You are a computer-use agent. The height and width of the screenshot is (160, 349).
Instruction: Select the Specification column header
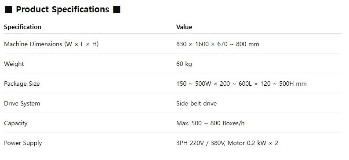pyautogui.click(x=23, y=27)
